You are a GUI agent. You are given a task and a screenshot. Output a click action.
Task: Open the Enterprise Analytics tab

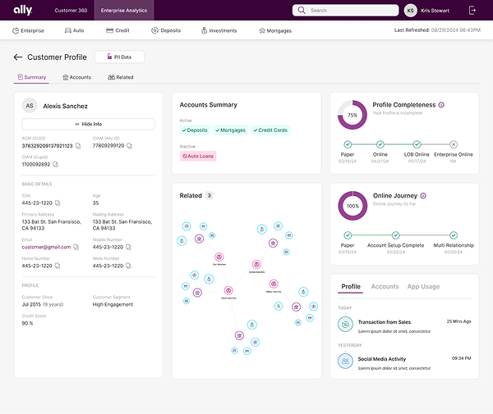(124, 11)
